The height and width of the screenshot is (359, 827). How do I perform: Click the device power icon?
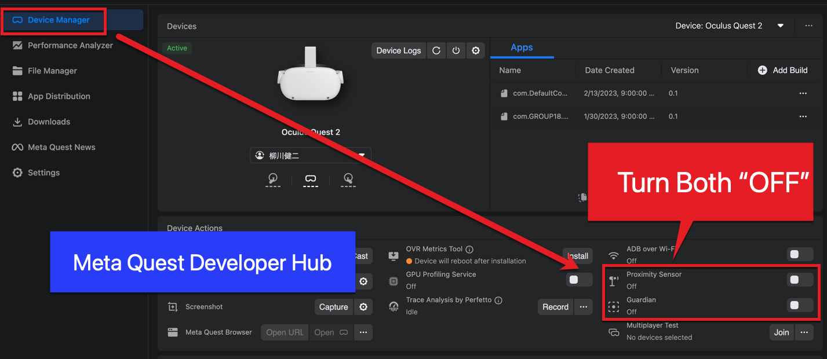tap(456, 50)
